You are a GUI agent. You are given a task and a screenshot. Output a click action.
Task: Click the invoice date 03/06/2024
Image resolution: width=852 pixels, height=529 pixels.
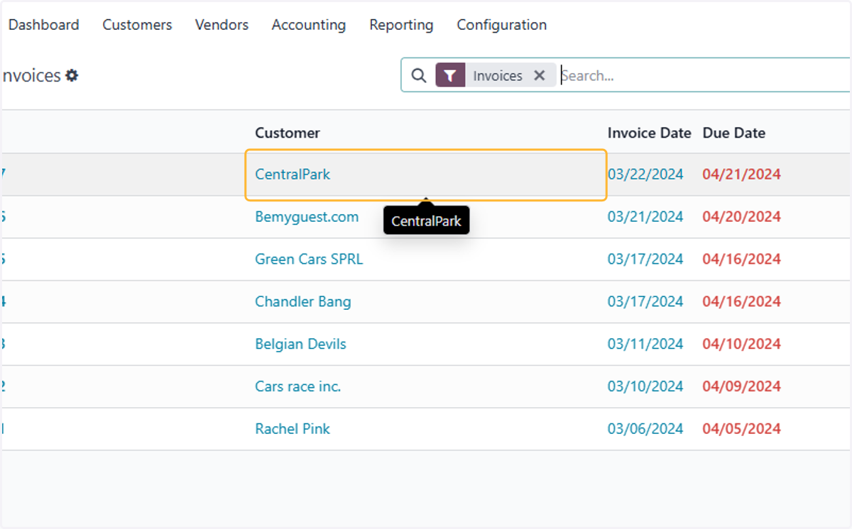(x=645, y=429)
